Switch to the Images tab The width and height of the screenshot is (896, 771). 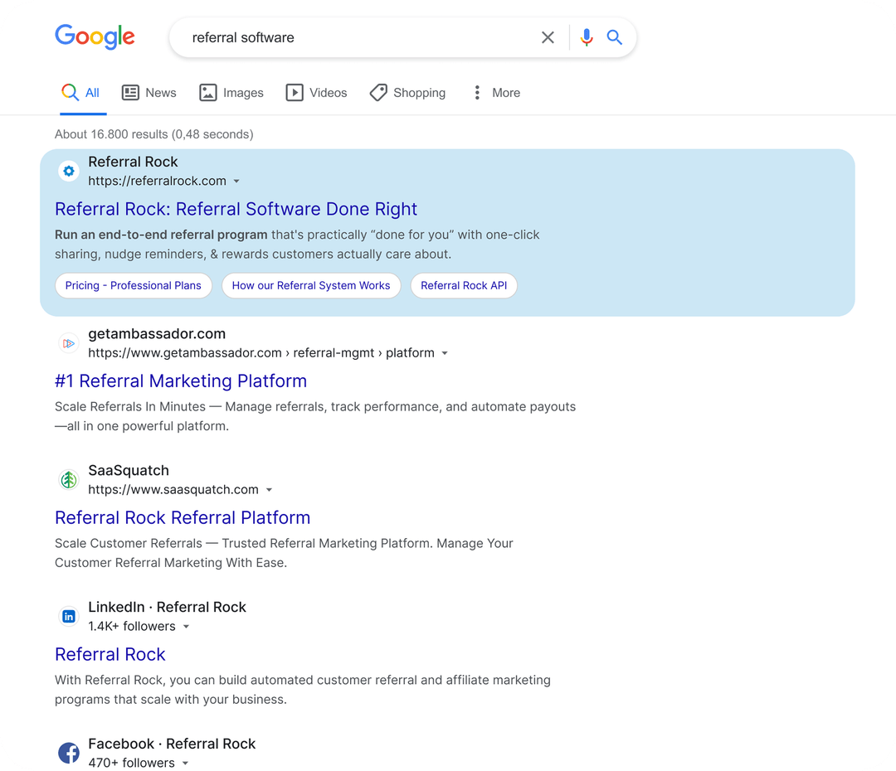tap(231, 93)
